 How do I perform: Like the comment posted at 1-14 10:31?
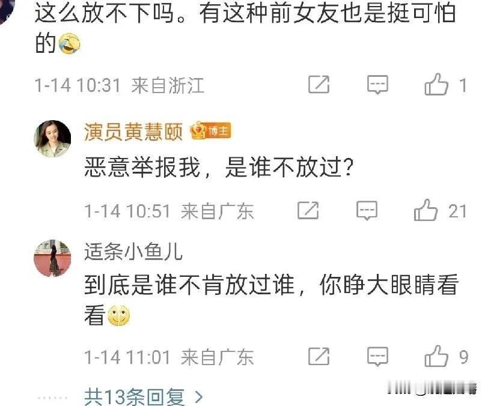click(436, 84)
